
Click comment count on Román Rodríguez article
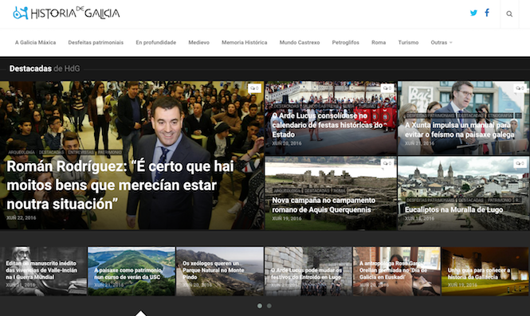[254, 88]
